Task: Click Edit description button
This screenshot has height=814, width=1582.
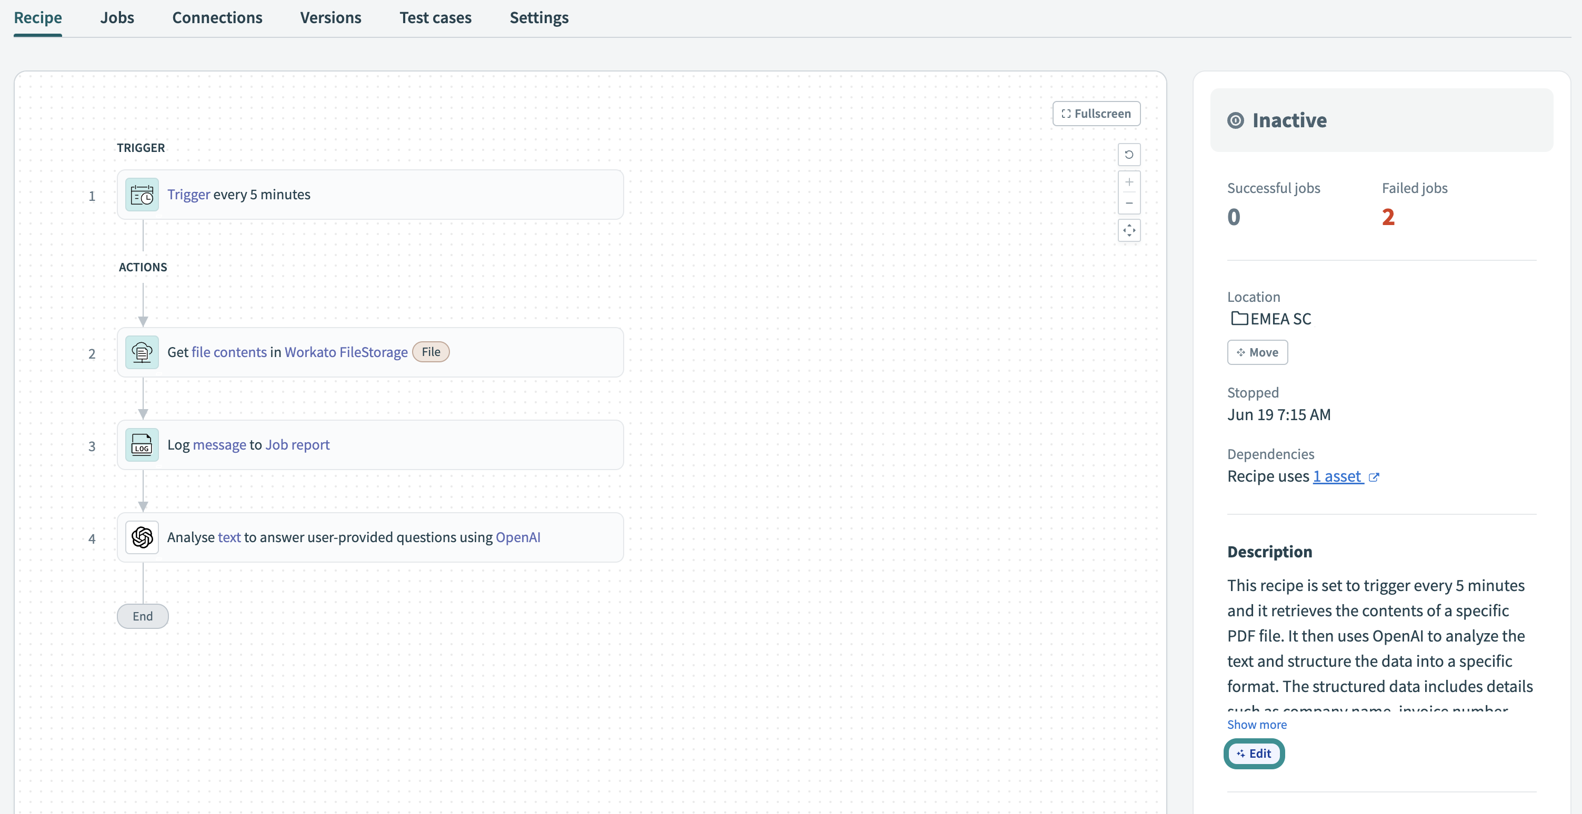Action: [x=1254, y=754]
